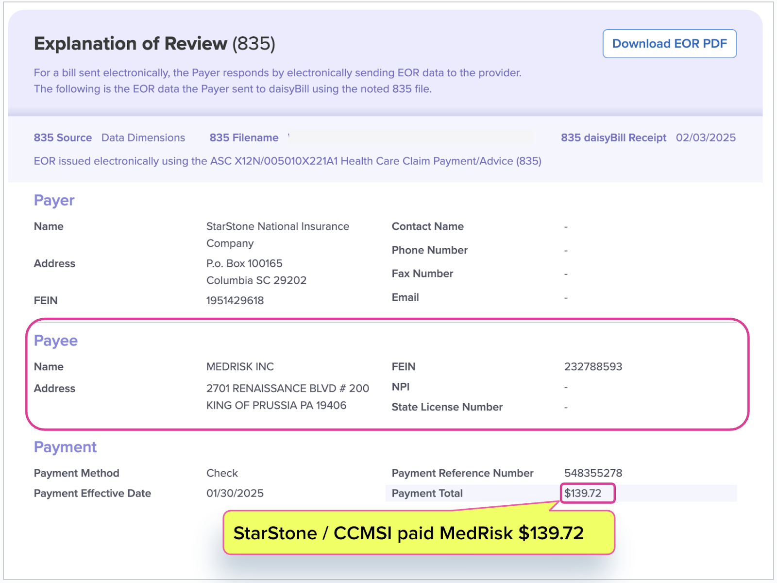Screen dimensions: 777x583
Task: Click the 835 Source label
Action: pyautogui.click(x=63, y=138)
